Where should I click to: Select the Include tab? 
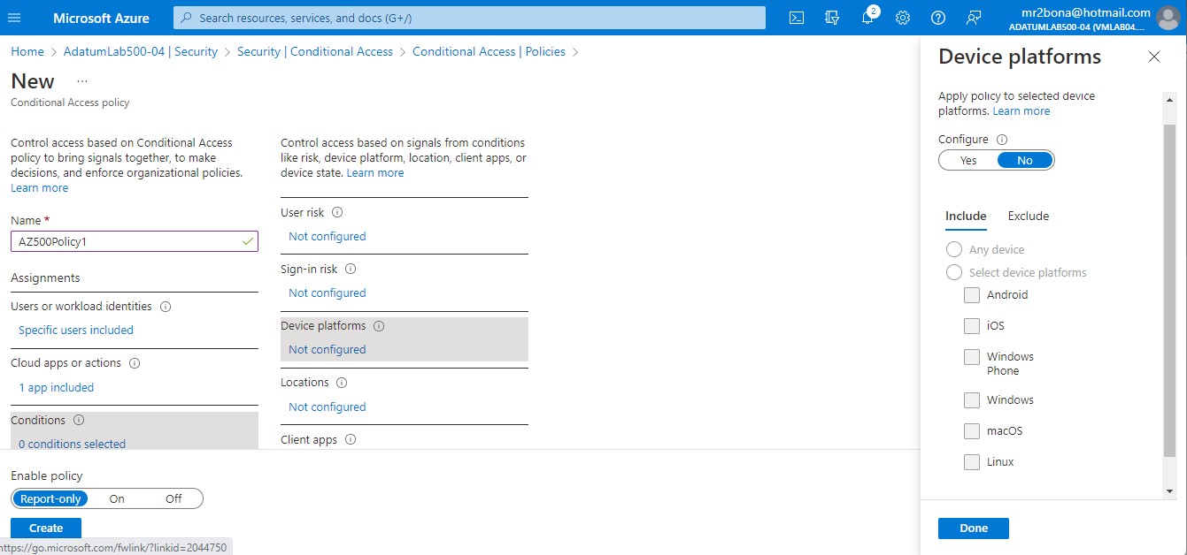pos(966,216)
